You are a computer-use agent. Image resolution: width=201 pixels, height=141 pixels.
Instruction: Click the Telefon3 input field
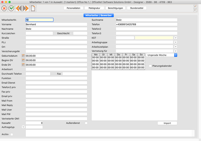point(147,33)
